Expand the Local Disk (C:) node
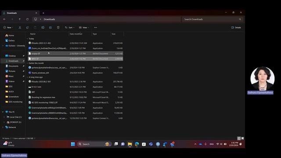This screenshot has height=158, width=281. coord(4,117)
